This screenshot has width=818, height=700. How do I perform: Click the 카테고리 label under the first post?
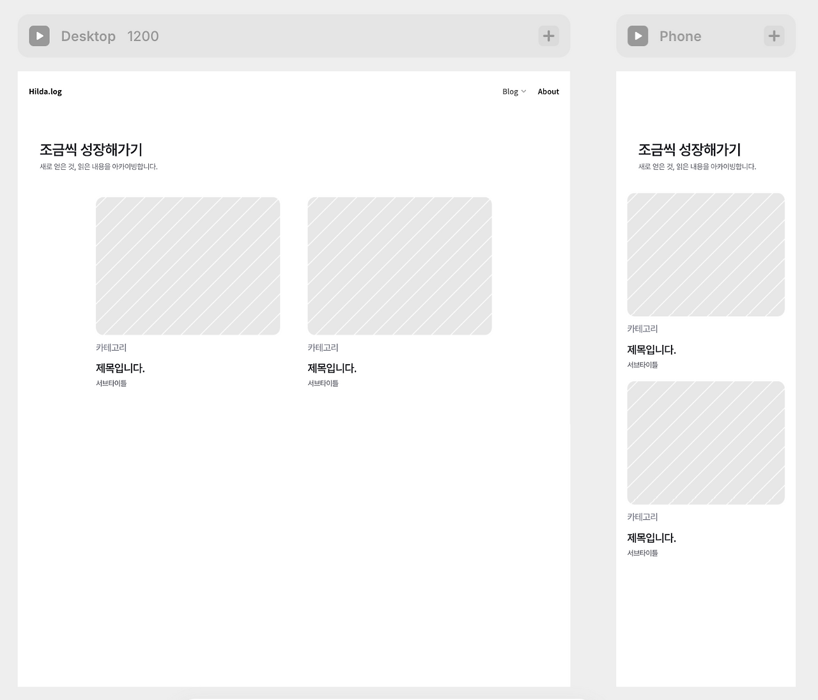[111, 347]
